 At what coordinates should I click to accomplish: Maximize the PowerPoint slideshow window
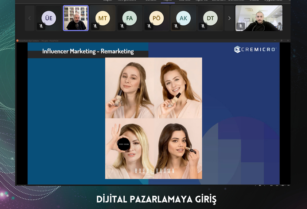click(281, 41)
